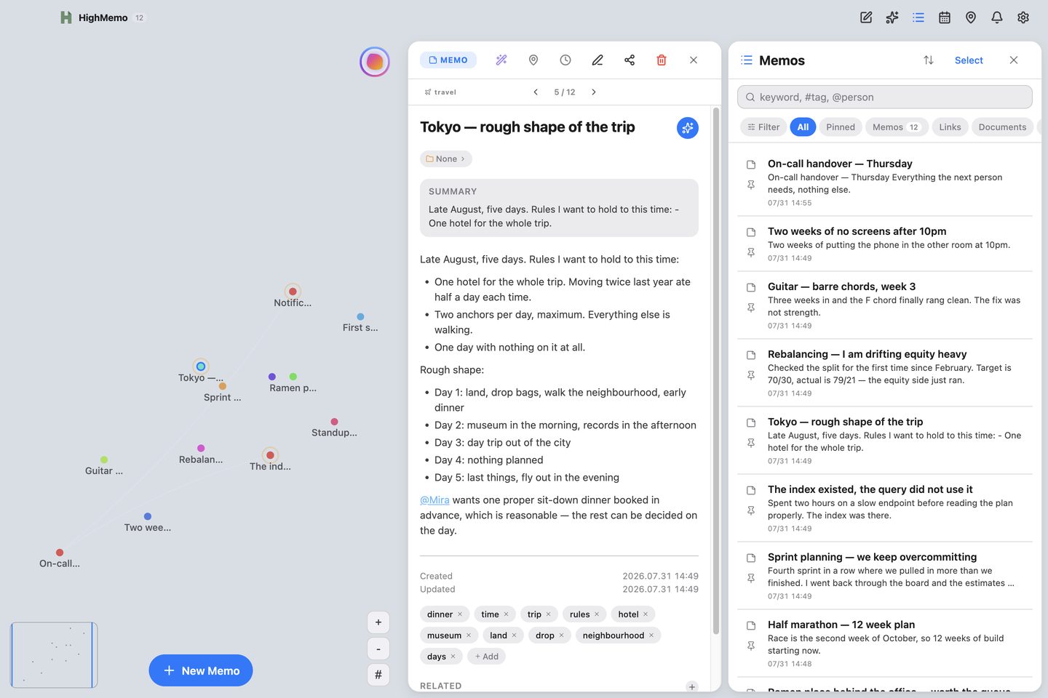The width and height of the screenshot is (1048, 698).
Task: Open the calendar icon in top bar
Action: 945,17
